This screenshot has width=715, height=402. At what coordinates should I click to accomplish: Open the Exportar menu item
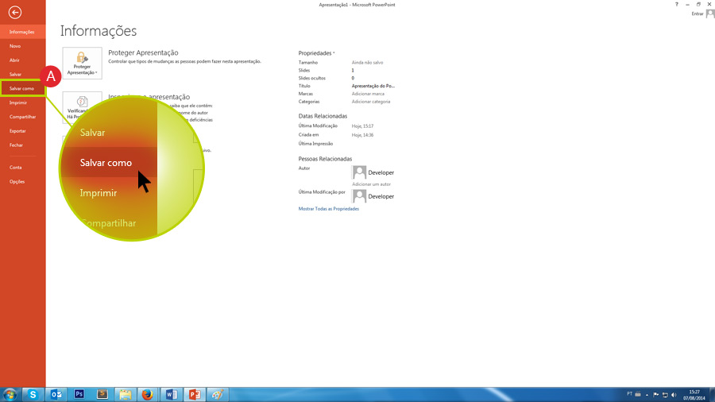click(x=17, y=131)
